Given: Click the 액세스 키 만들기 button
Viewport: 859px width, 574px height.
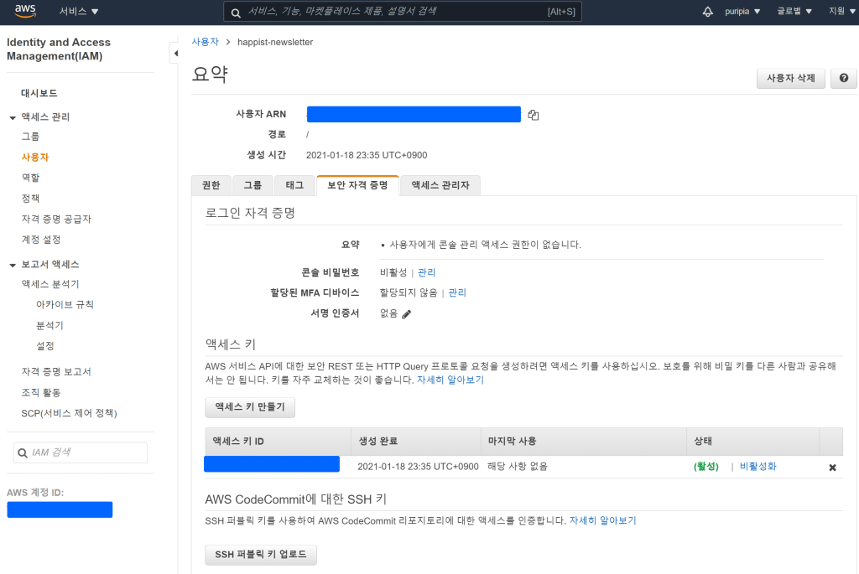Looking at the screenshot, I should point(249,407).
